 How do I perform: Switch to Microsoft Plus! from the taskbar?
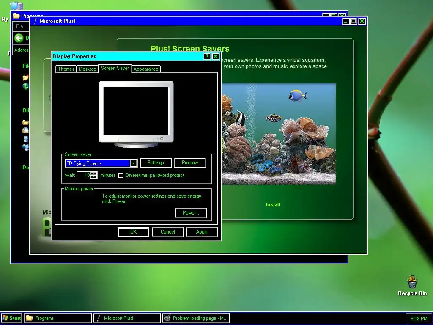(127, 318)
